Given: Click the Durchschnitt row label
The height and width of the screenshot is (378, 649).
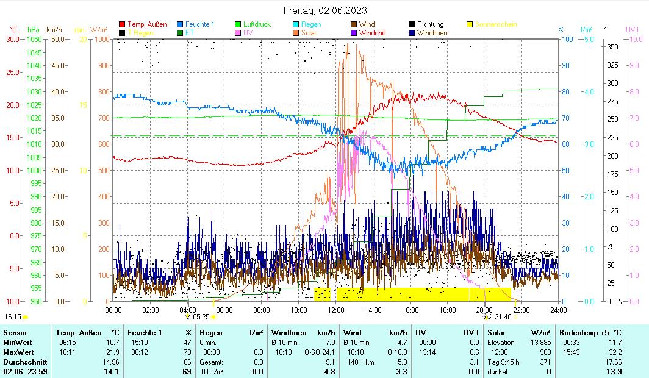Looking at the screenshot, I should [x=25, y=362].
